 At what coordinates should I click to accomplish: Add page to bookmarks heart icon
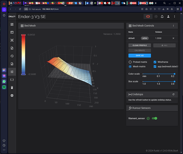tap(159, 9)
